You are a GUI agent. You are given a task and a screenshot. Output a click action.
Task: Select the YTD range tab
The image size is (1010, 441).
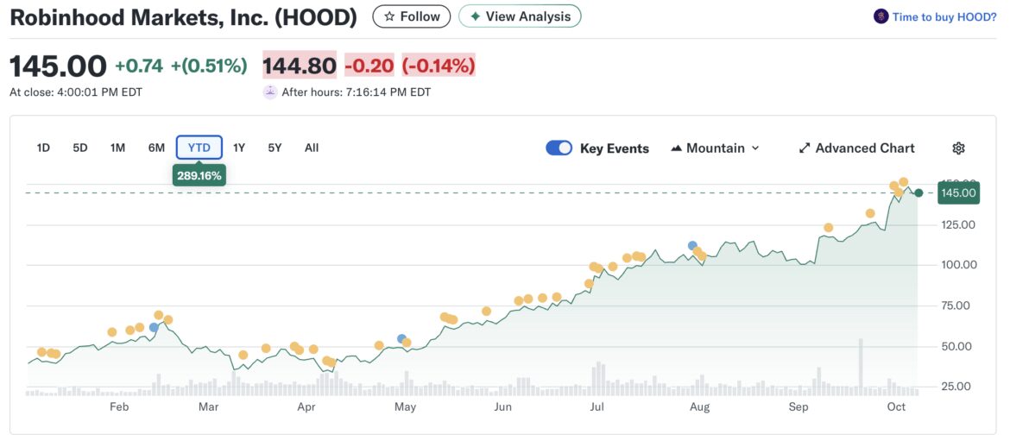click(199, 148)
